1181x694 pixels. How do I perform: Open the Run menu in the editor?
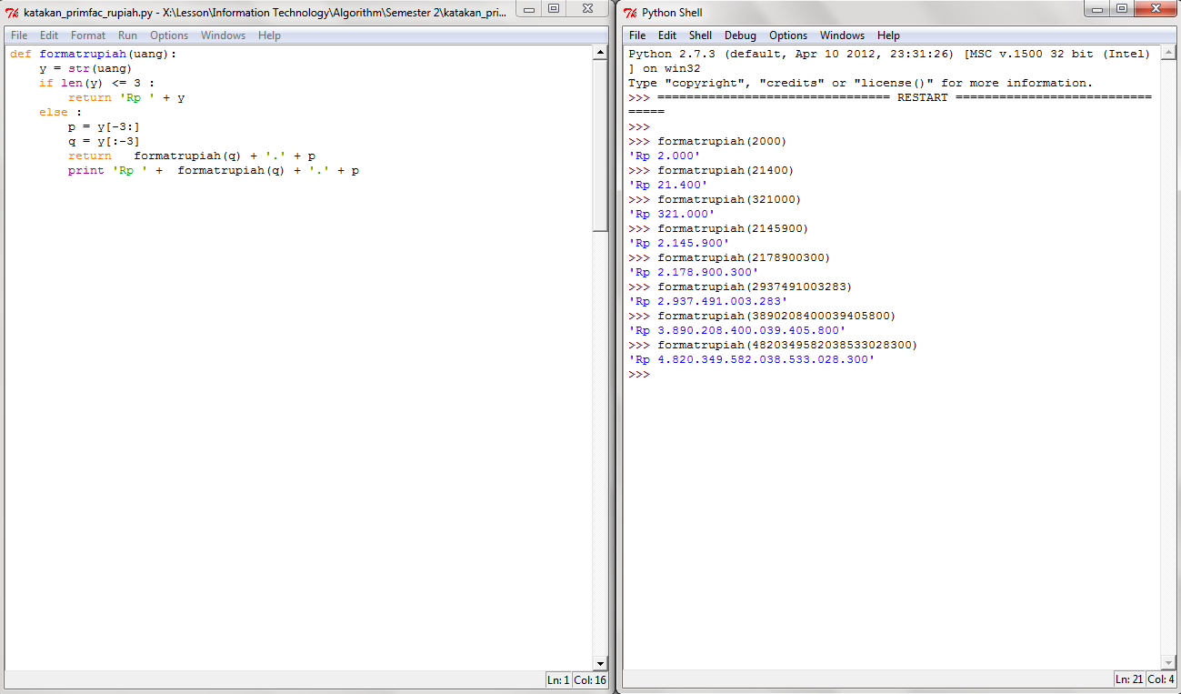pos(127,35)
